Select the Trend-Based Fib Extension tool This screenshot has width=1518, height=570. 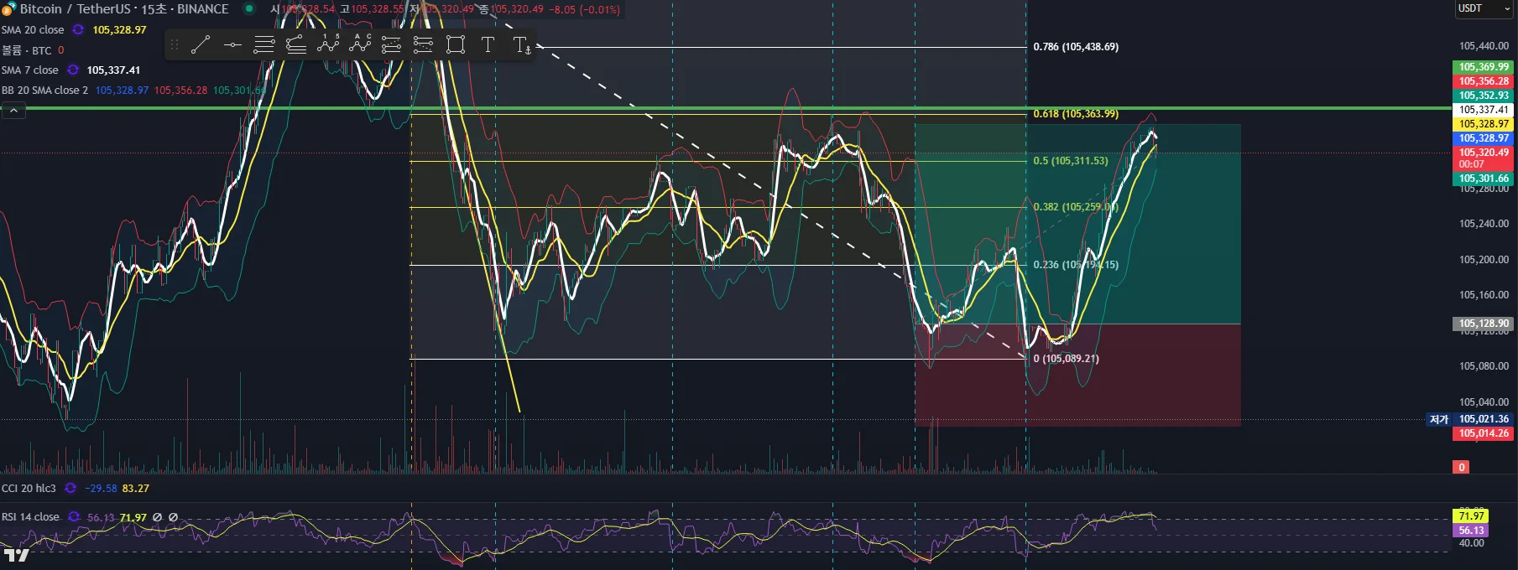tap(296, 44)
